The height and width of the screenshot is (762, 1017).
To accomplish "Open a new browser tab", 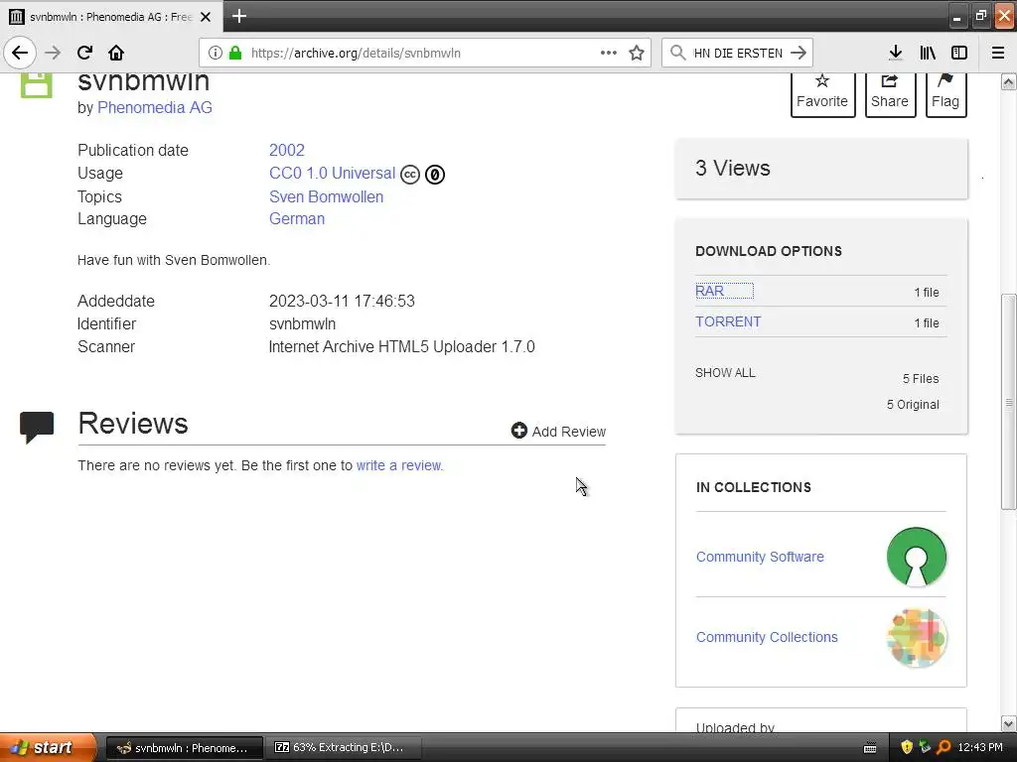I will tap(238, 16).
